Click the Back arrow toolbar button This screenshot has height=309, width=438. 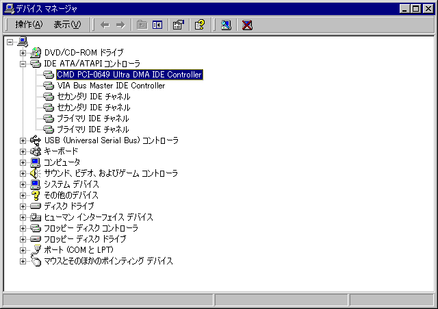coord(105,25)
